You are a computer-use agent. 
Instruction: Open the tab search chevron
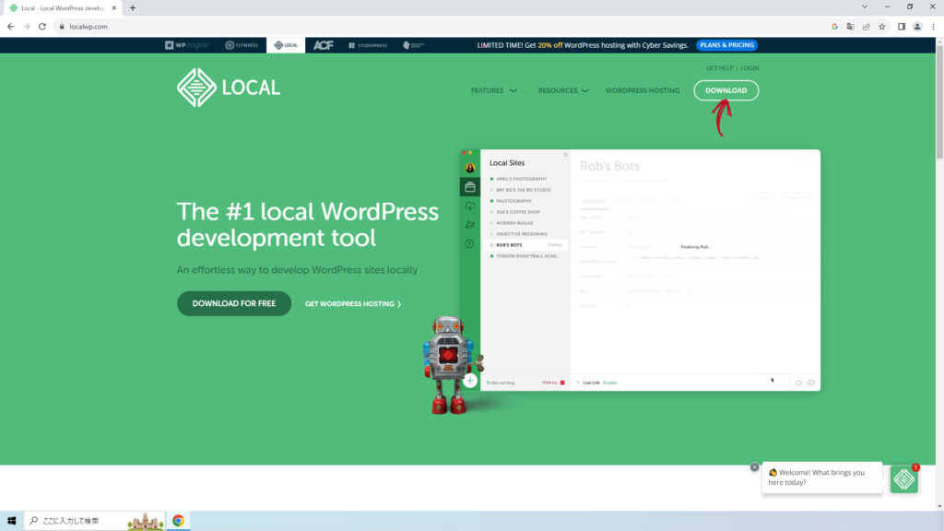point(865,6)
